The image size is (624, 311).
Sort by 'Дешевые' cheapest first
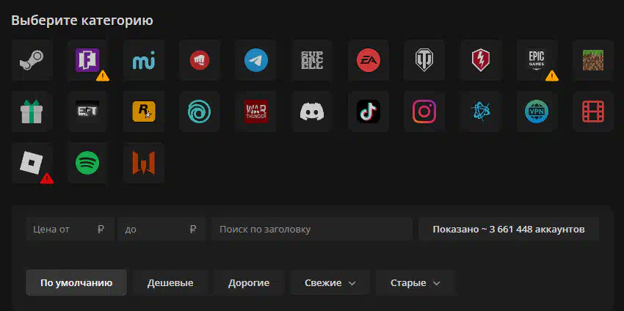tap(170, 283)
